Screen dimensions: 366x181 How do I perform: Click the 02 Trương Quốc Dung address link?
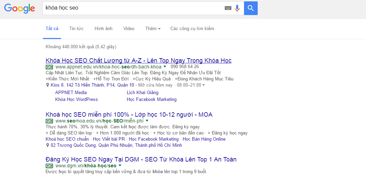coord(116,145)
